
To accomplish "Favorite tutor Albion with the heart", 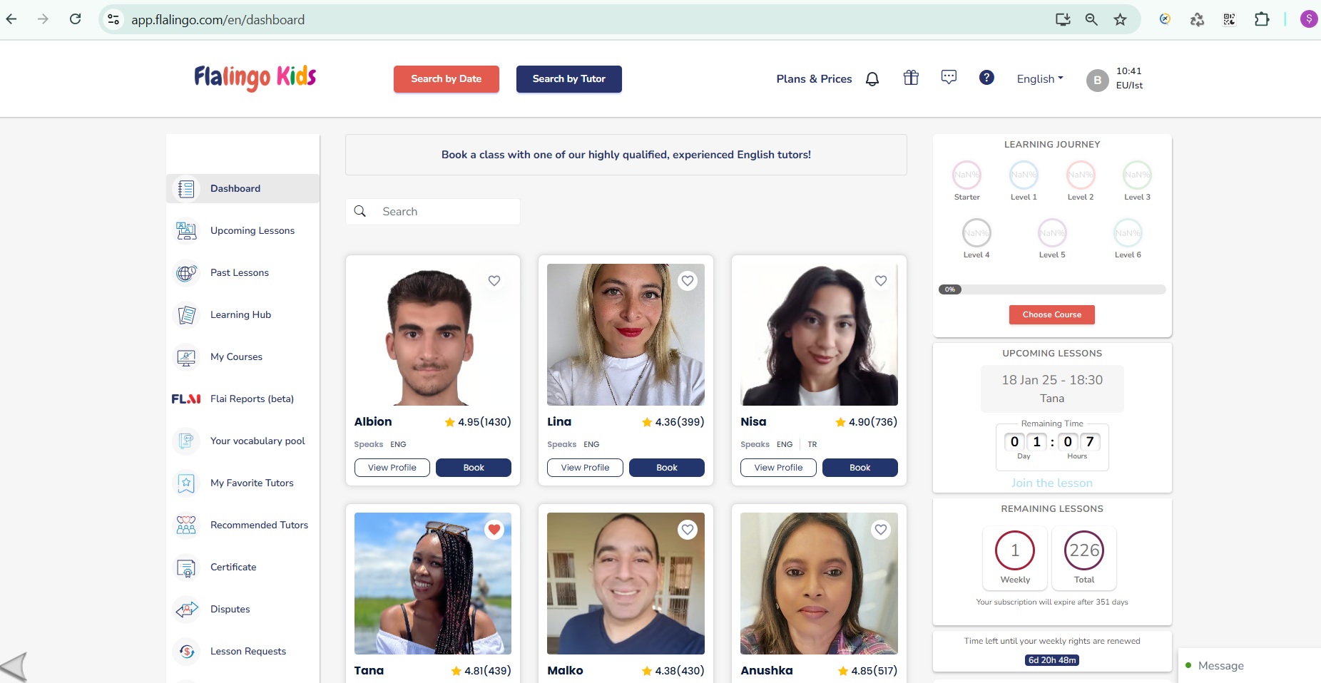I will click(494, 281).
